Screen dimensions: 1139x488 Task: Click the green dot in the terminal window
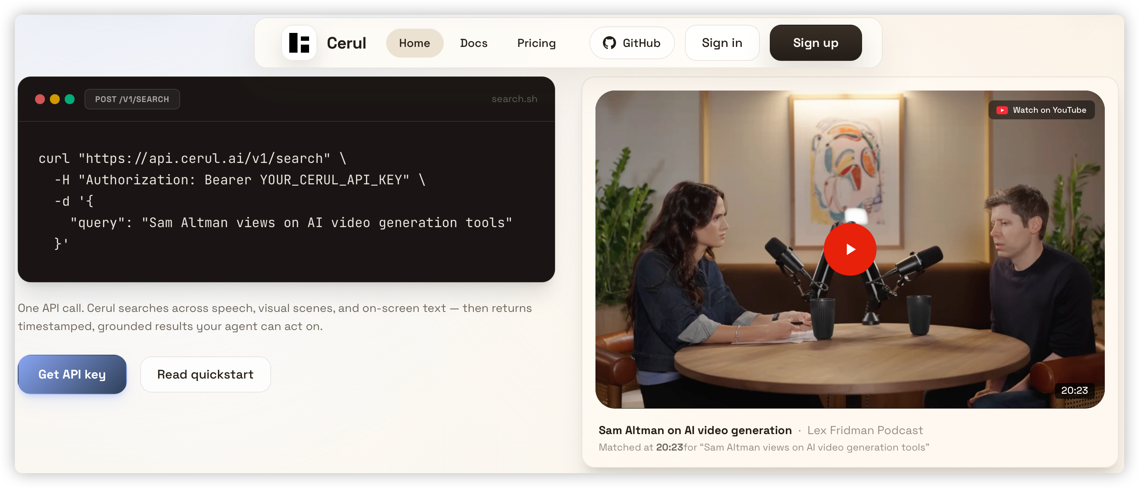coord(70,99)
